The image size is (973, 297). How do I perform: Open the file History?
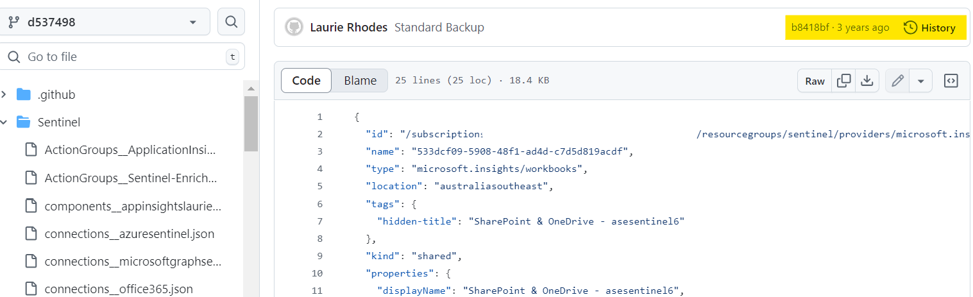point(930,28)
